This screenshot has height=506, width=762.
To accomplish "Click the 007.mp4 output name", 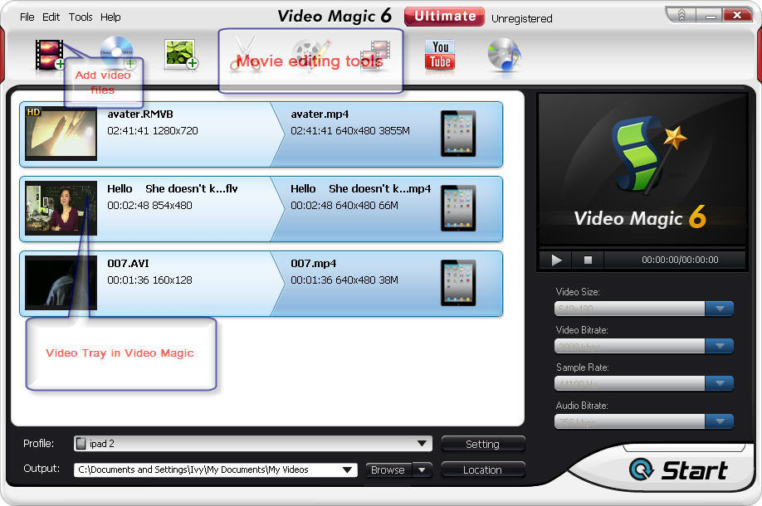I will coord(314,263).
